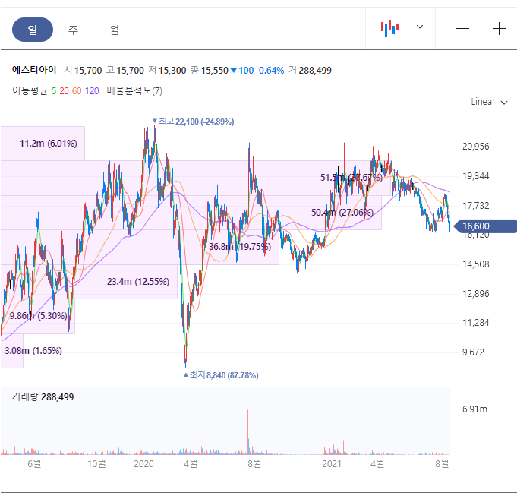Click the candlestick chart type icon
This screenshot has width=517, height=496.
pyautogui.click(x=389, y=28)
